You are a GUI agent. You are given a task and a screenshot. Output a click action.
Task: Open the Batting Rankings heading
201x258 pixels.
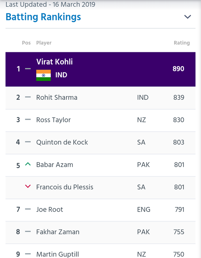43,17
